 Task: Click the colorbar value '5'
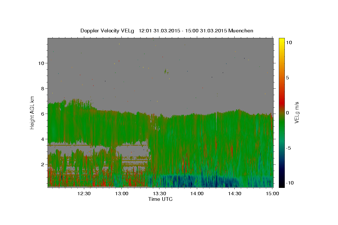(x=288, y=78)
